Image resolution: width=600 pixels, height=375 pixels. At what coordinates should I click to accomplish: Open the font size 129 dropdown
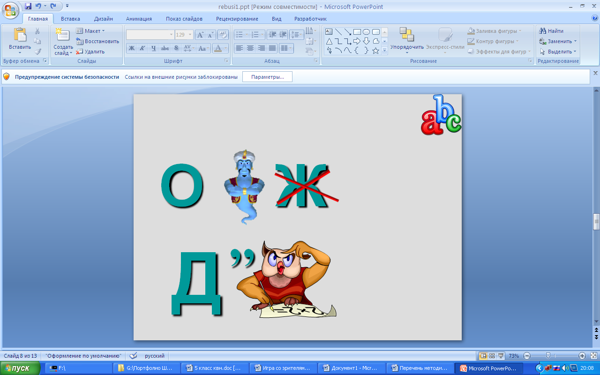point(190,35)
